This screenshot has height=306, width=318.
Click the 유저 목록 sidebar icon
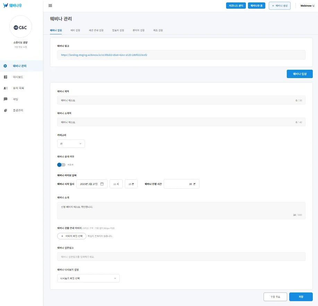tap(5, 88)
